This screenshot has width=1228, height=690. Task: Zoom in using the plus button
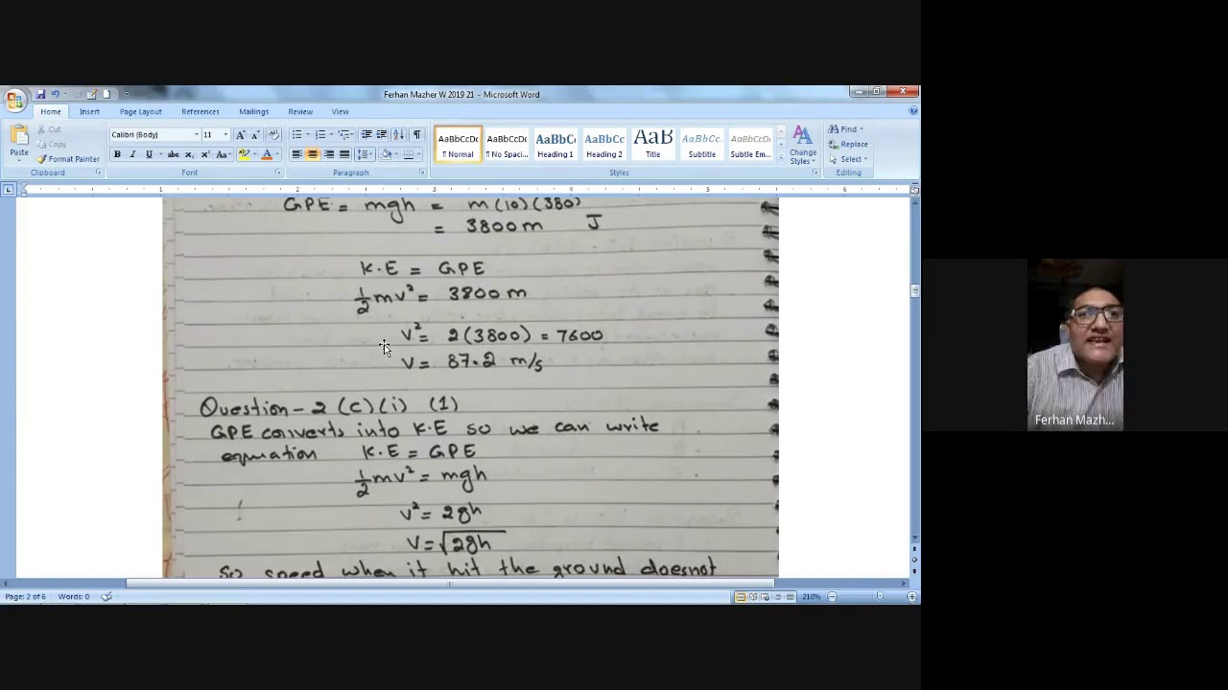[x=912, y=597]
